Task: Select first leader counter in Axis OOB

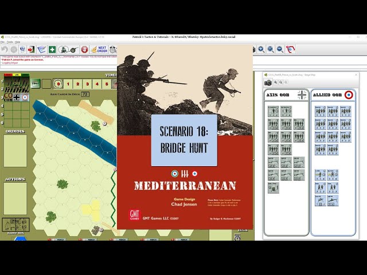Action: [x=274, y=111]
